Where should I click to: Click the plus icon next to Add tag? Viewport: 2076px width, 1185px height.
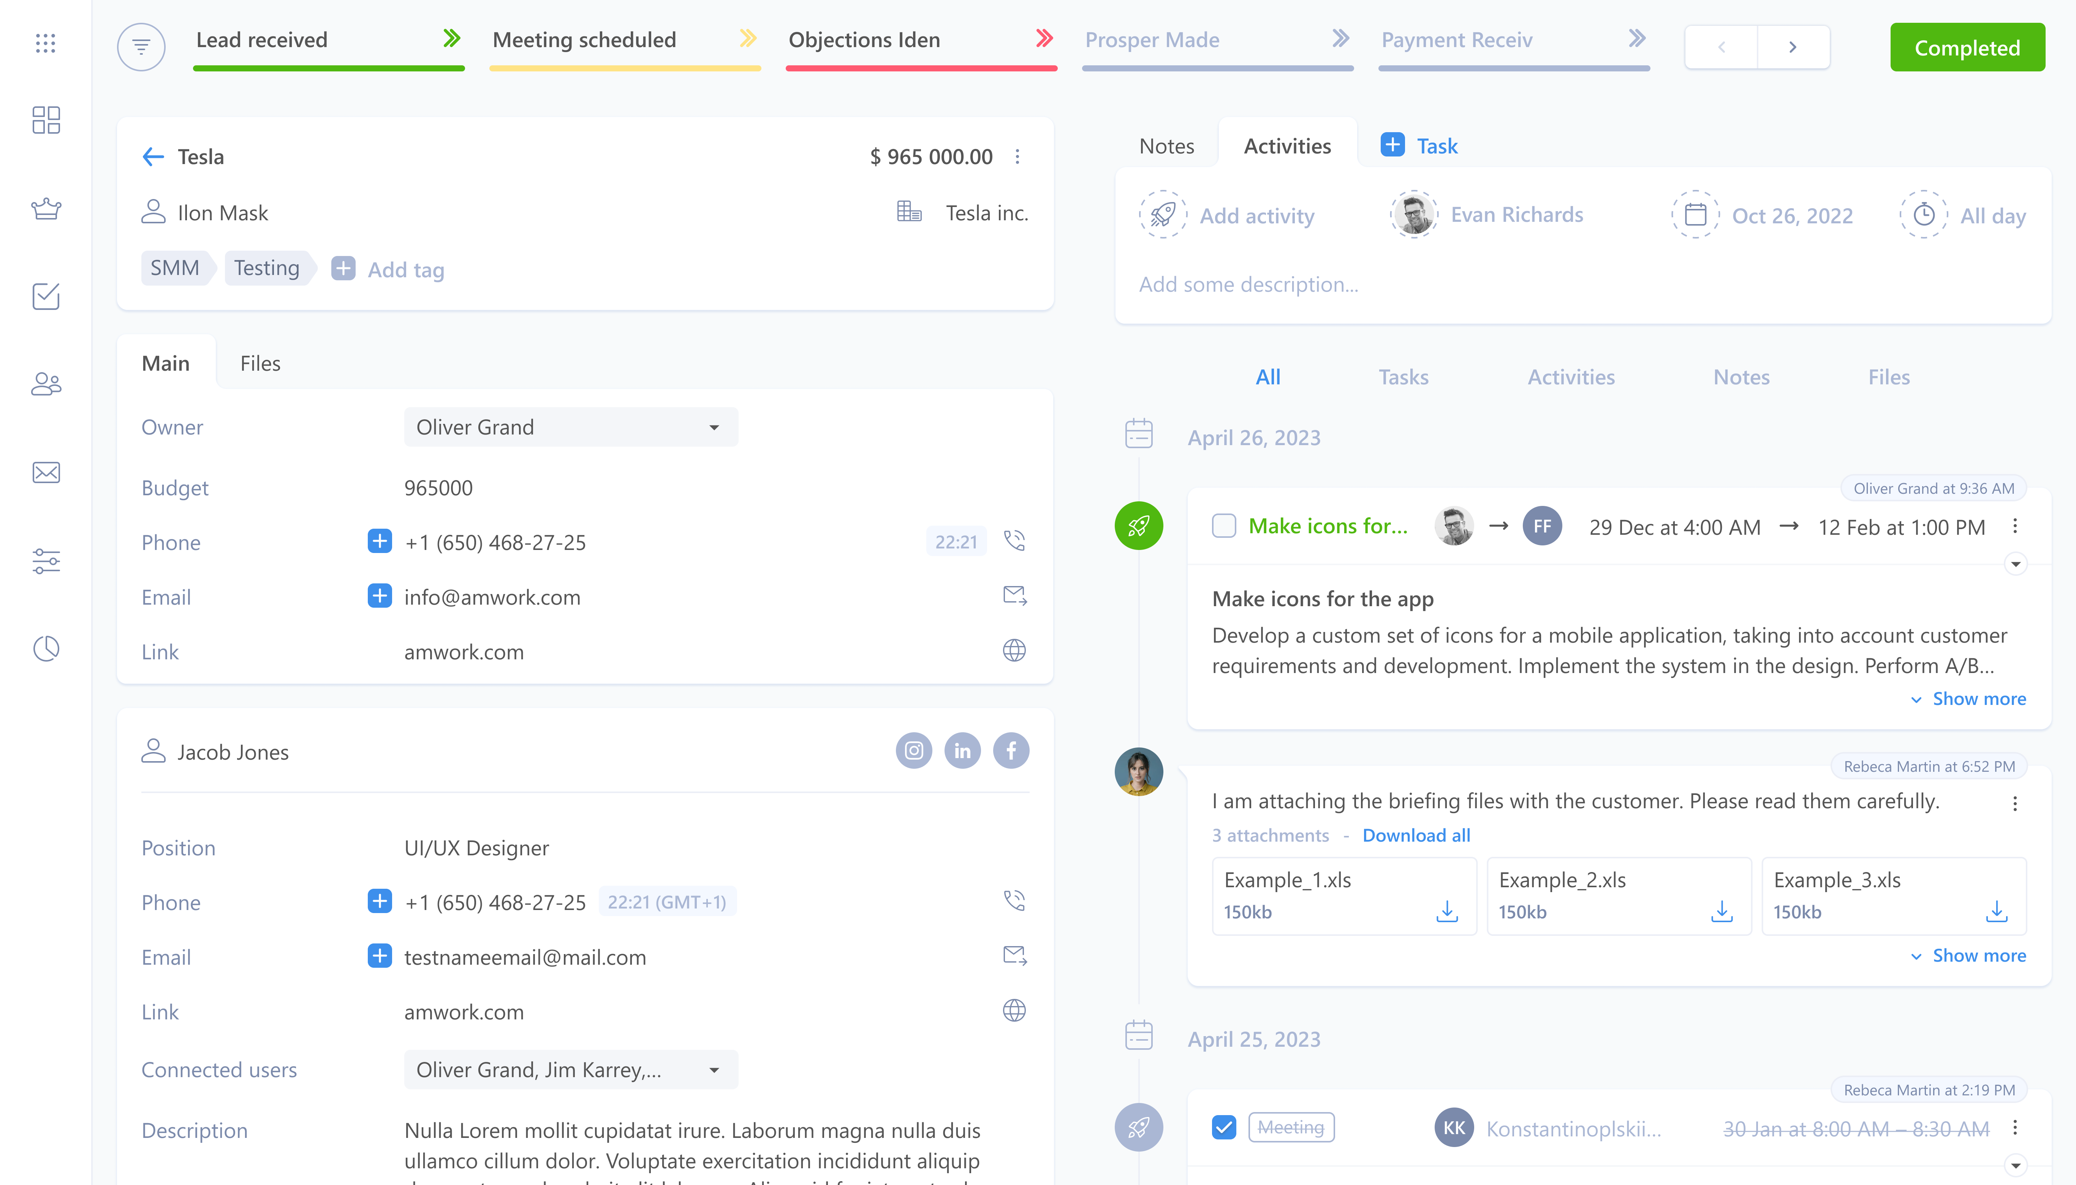point(343,269)
